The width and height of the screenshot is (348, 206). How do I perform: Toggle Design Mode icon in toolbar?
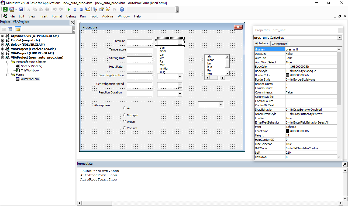(x=87, y=9)
